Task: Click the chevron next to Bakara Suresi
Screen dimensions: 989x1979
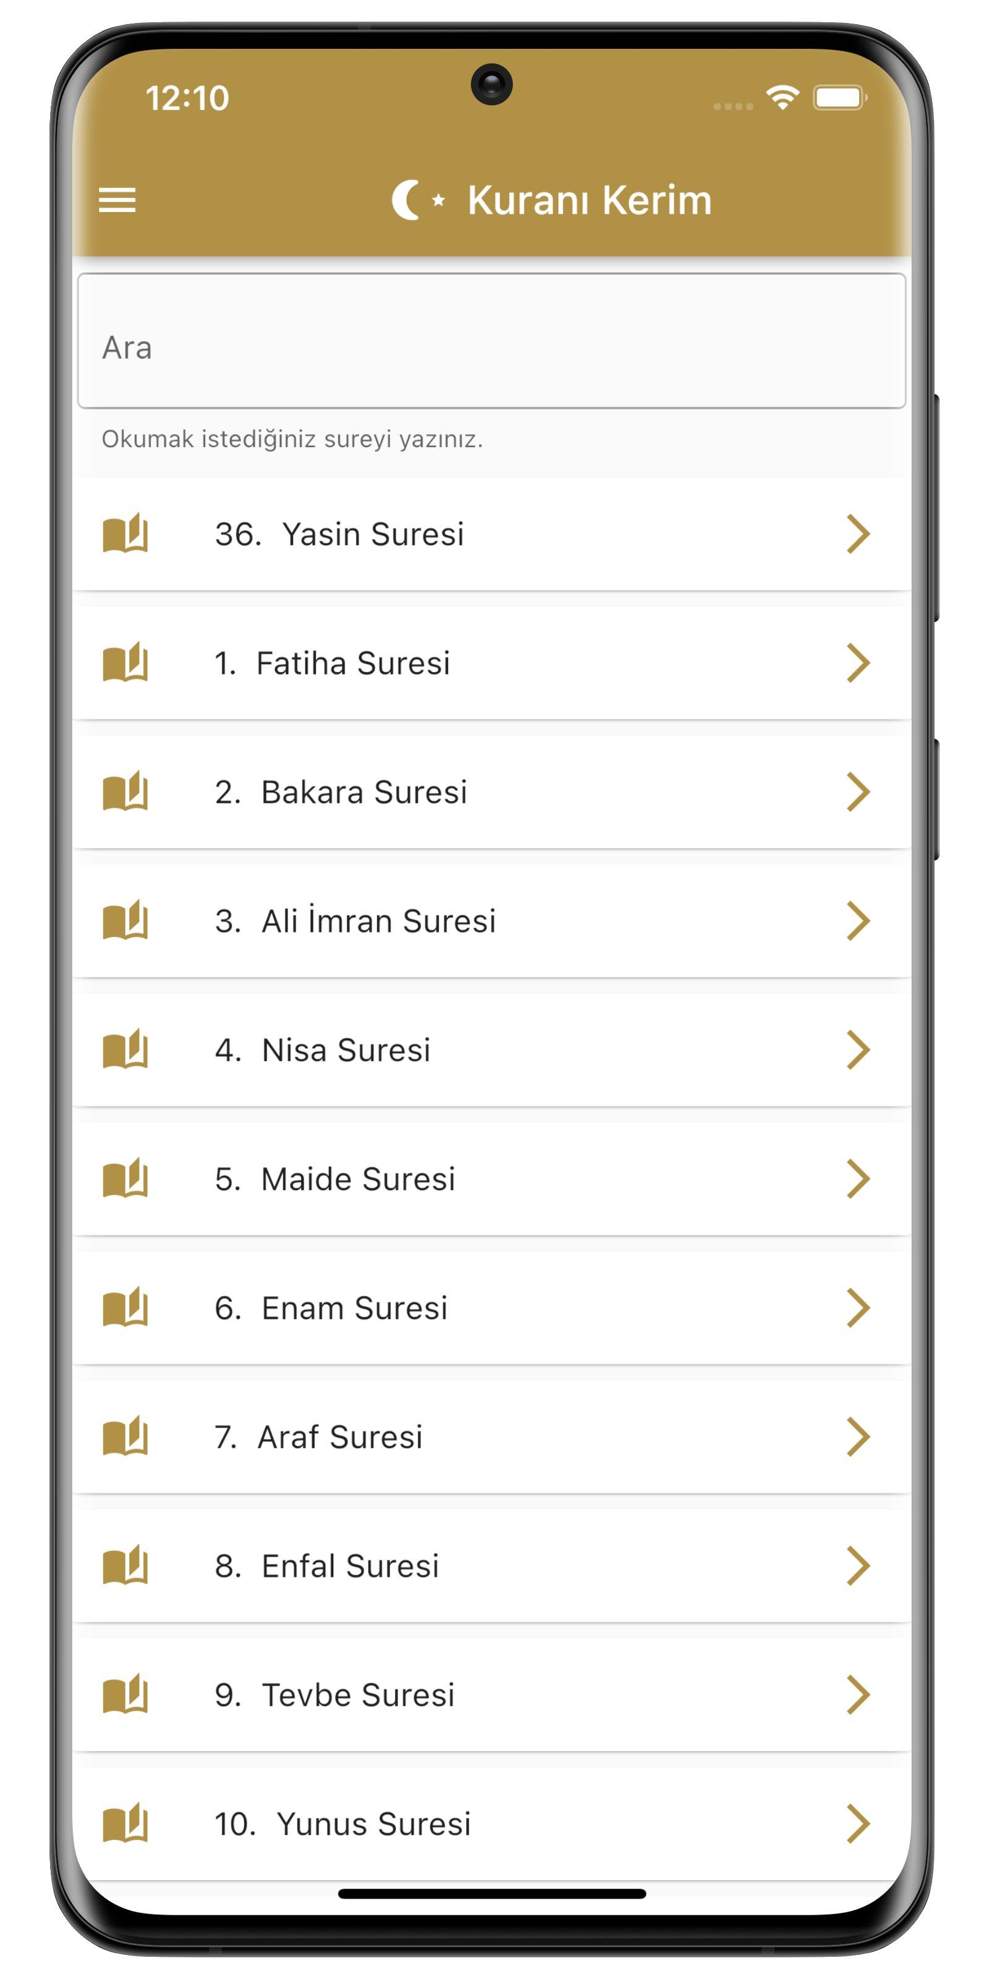Action: (x=858, y=792)
